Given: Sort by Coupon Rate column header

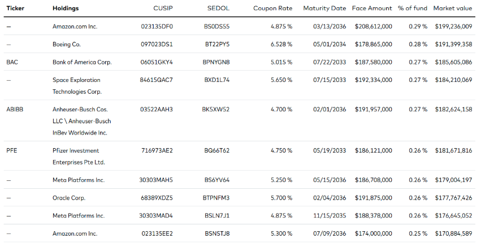Looking at the screenshot, I should pos(272,8).
